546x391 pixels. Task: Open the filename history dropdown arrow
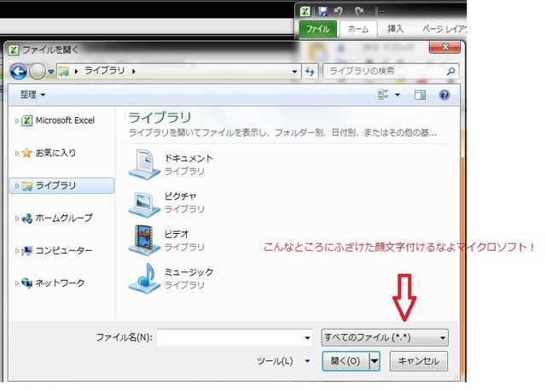307,338
